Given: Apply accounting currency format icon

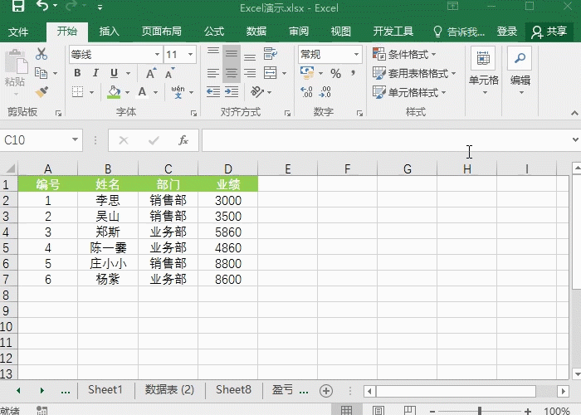Looking at the screenshot, I should (307, 73).
